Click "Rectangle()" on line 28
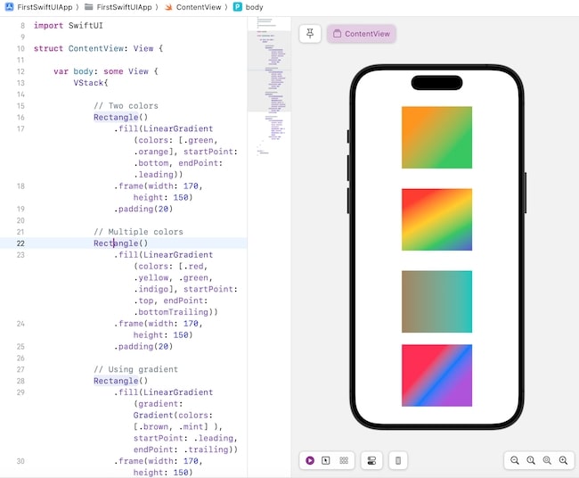Viewport: 579px width, 478px height. coord(121,381)
